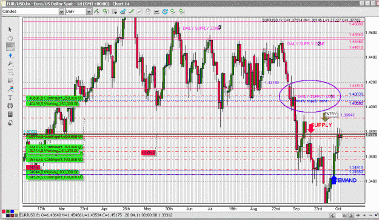Click the print chart icon
The height and width of the screenshot is (220, 379).
pos(156,11)
